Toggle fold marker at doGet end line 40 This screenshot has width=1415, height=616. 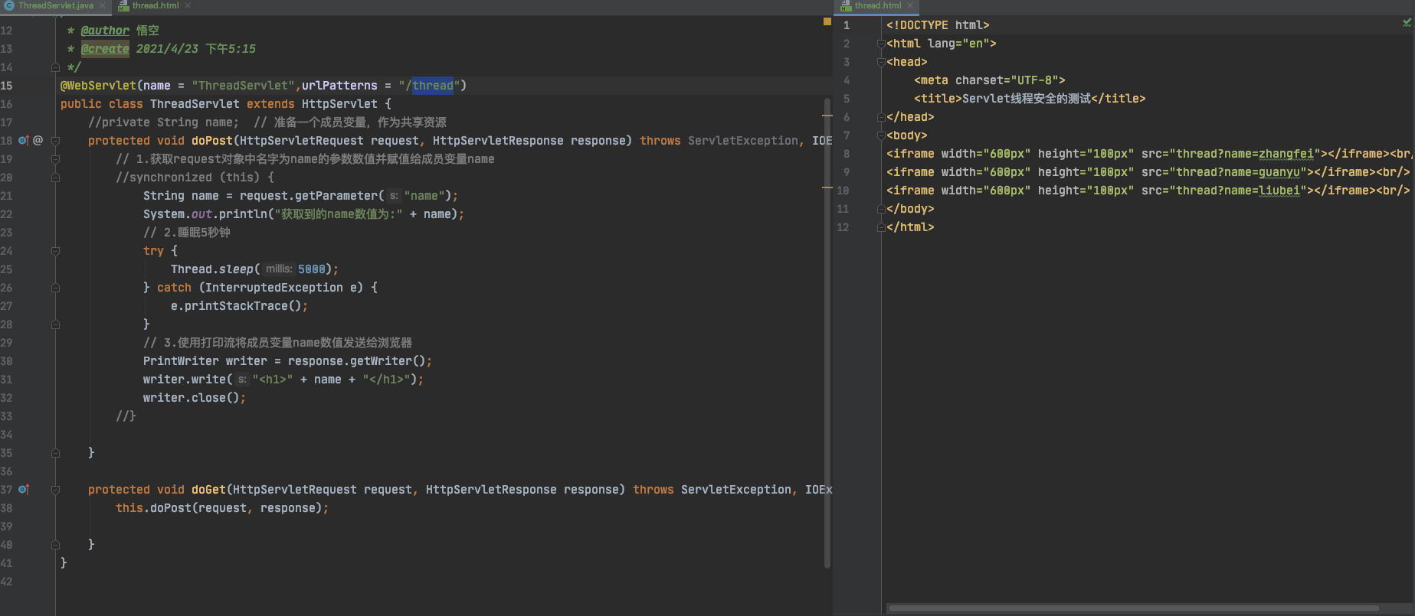tap(55, 545)
